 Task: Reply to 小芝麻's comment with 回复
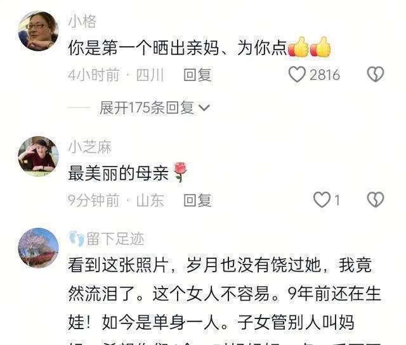[x=197, y=200]
